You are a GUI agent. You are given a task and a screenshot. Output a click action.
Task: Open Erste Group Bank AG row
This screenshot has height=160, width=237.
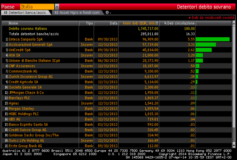tap(25, 146)
